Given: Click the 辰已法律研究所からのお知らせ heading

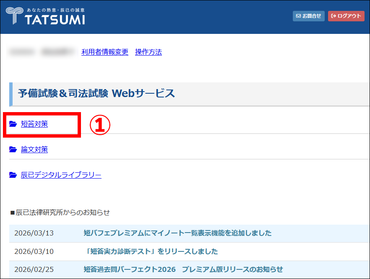Looking at the screenshot, I should coord(60,212).
